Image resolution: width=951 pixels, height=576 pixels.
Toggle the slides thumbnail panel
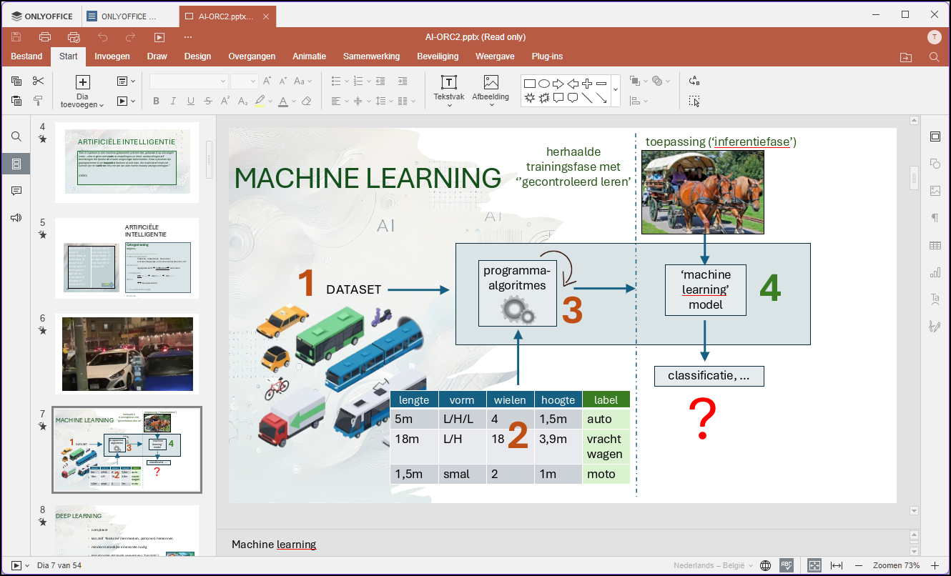16,164
